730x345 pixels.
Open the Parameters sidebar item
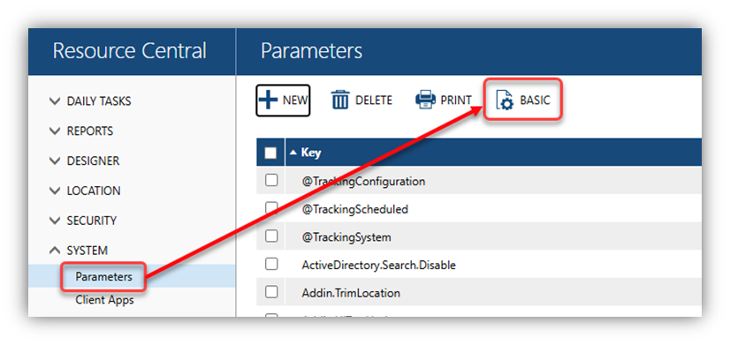tap(103, 277)
